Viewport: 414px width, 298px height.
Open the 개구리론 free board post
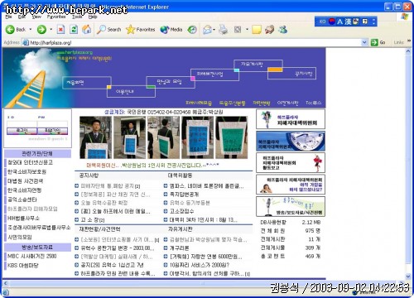[180, 248]
